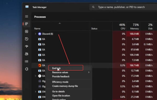Choose Open file location menu entry
This screenshot has height=100, width=157.
[61, 96]
